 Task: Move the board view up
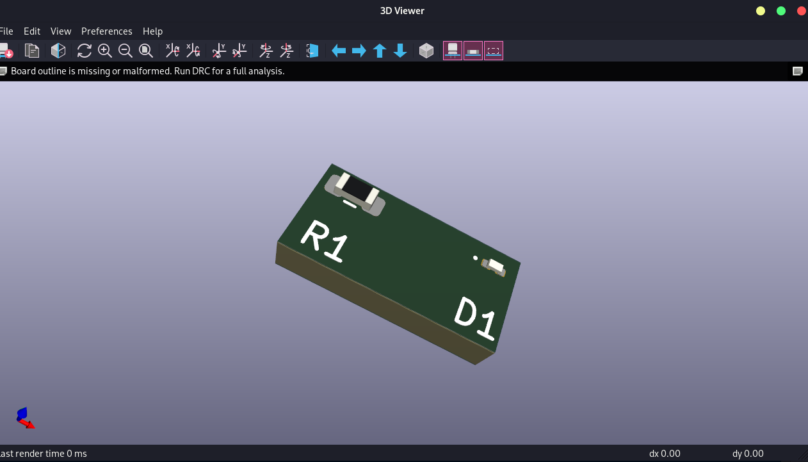[379, 51]
